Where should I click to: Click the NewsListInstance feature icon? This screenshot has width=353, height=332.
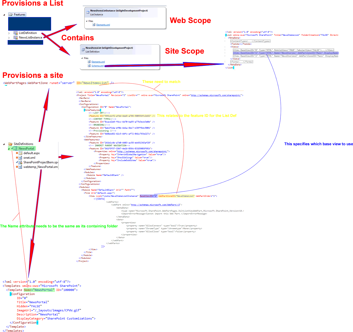(x=16, y=38)
